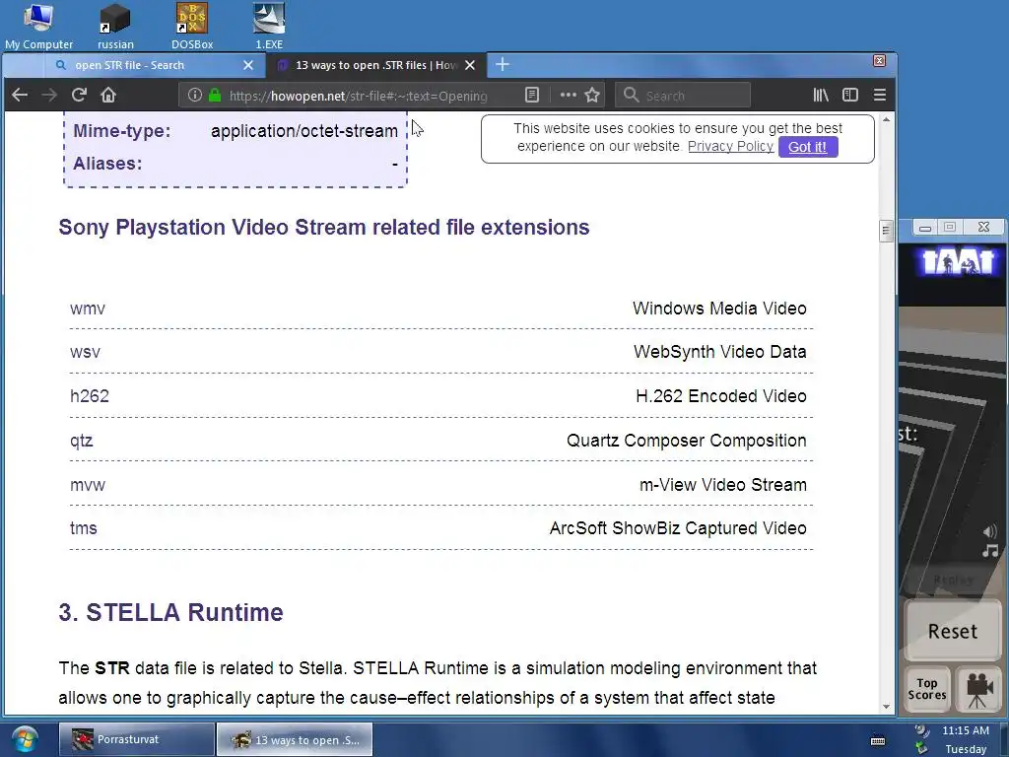Toggle the music note icon in game
This screenshot has height=757, width=1009.
click(989, 551)
